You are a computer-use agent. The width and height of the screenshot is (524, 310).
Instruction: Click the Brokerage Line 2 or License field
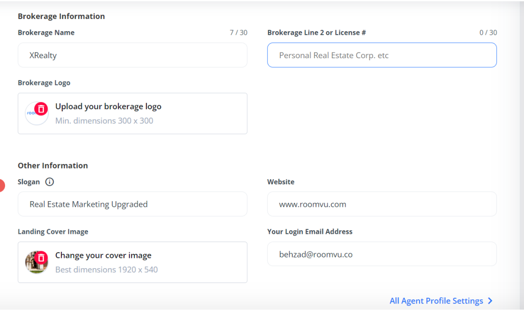382,55
